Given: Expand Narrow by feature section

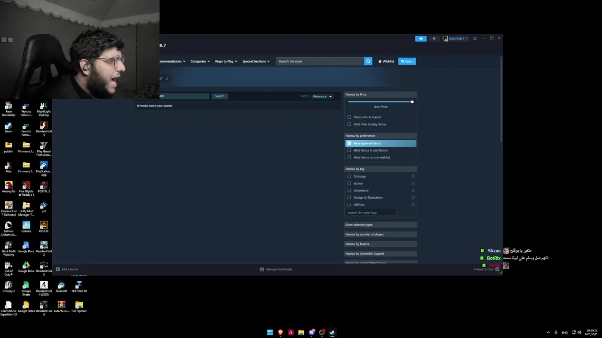Looking at the screenshot, I should click(x=380, y=244).
